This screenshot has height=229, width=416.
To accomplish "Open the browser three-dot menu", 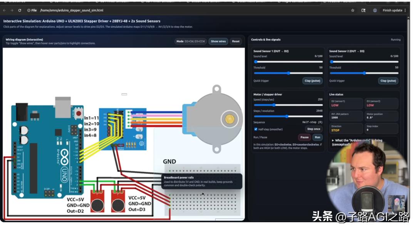I will 405,10.
